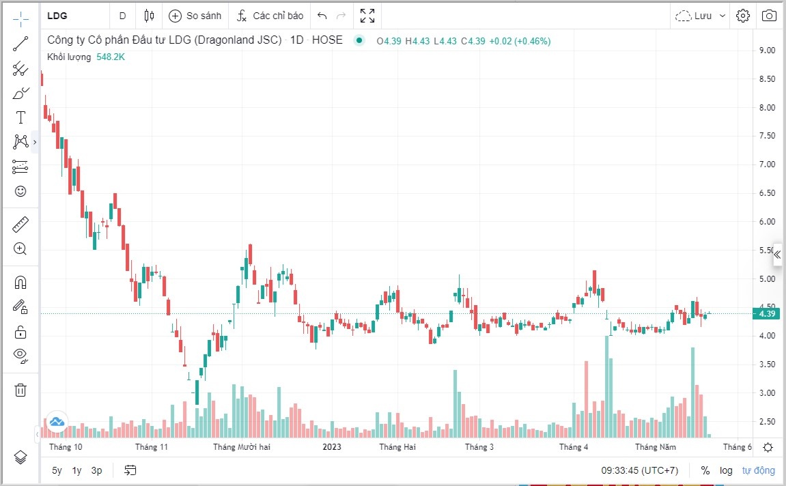Enter fullscreen chart mode

tap(367, 16)
